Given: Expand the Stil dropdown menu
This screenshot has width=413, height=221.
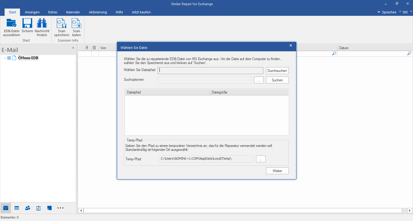Looking at the screenshot, I should pos(406,12).
